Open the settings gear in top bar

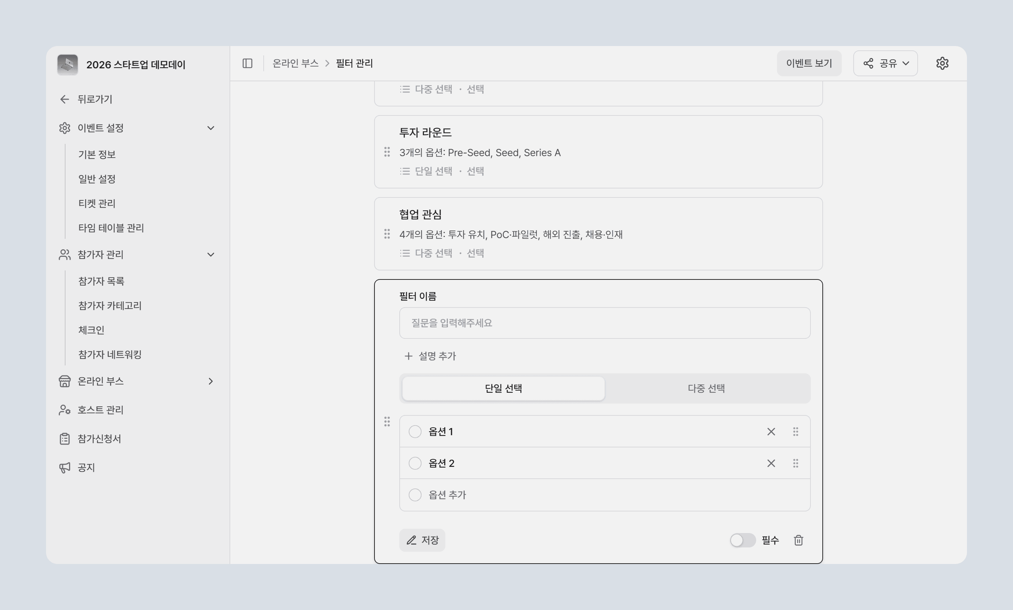pyautogui.click(x=942, y=63)
